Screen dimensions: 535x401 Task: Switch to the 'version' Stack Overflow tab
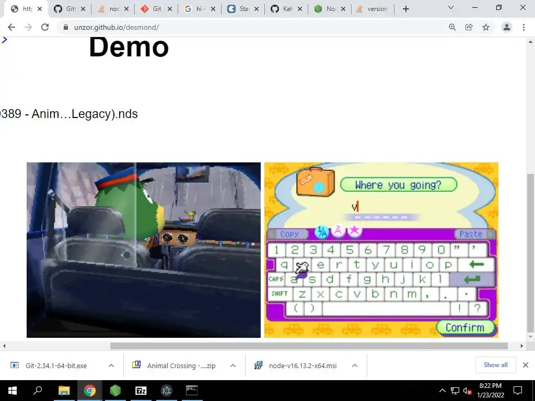pos(372,9)
